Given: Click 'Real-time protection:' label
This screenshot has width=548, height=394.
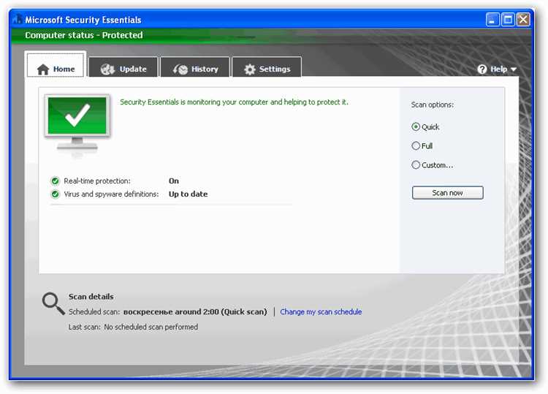Looking at the screenshot, I should click(x=96, y=181).
